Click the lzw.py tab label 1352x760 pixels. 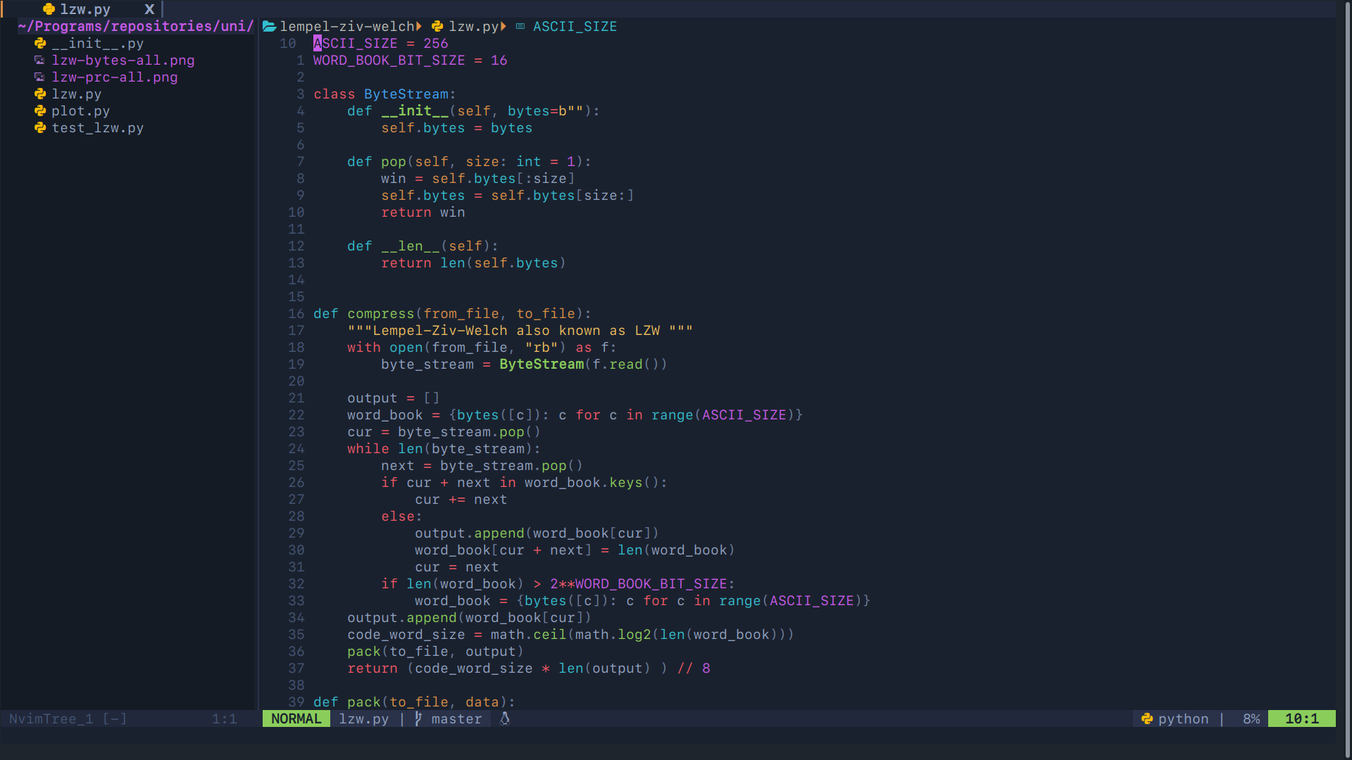84,9
